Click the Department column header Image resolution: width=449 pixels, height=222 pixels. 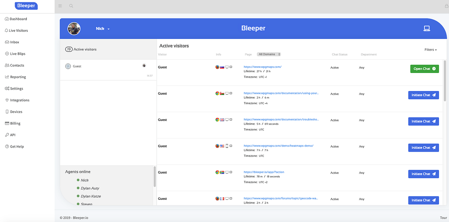[x=369, y=54]
